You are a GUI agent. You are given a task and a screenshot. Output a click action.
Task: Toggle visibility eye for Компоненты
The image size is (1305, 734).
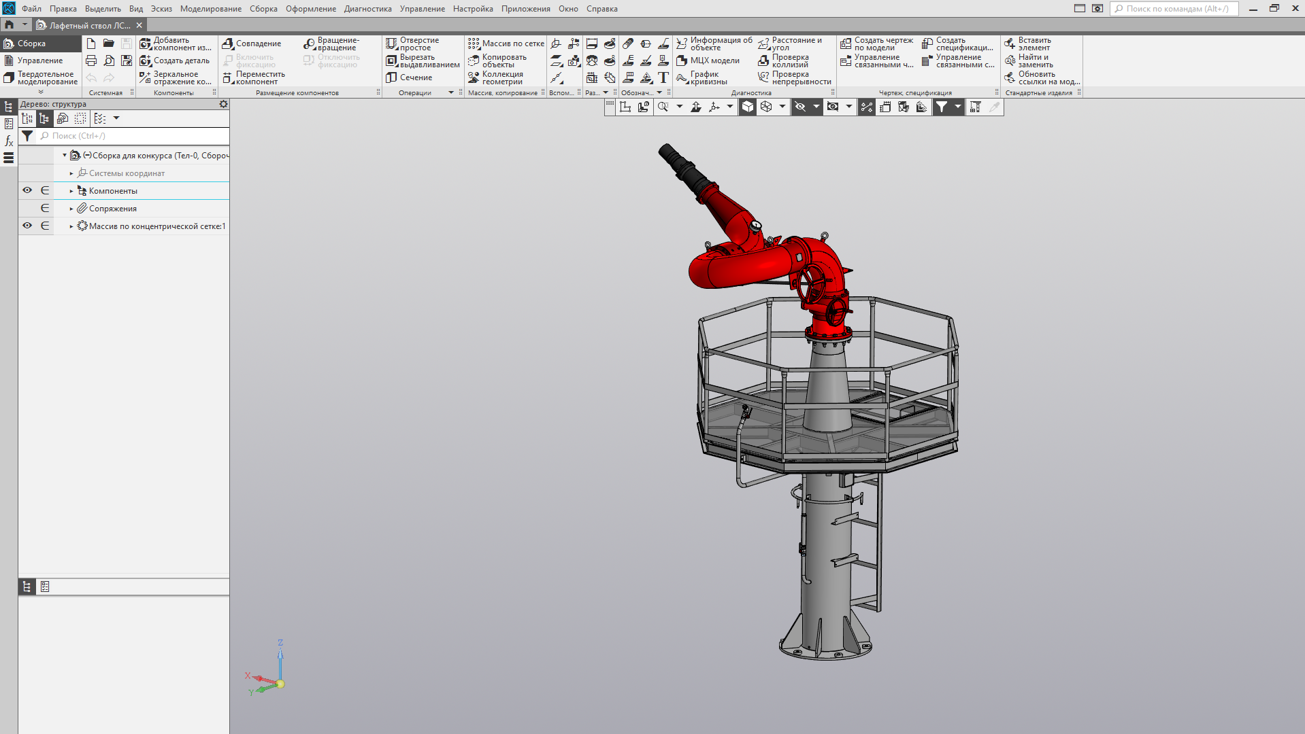(x=27, y=190)
